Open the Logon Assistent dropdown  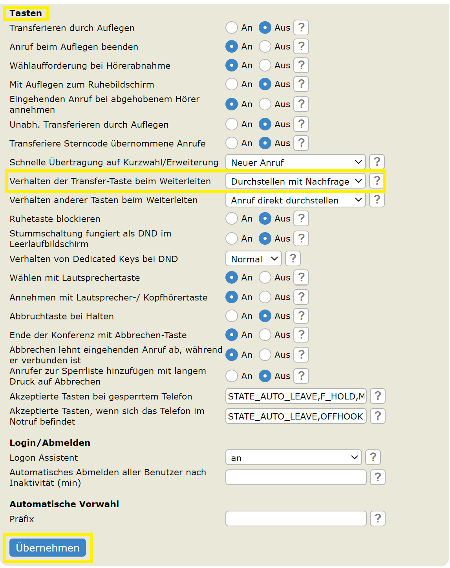coord(293,458)
